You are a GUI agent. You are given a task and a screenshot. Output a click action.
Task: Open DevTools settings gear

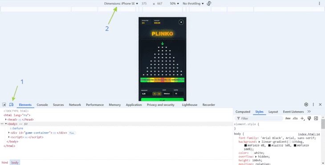point(306,105)
